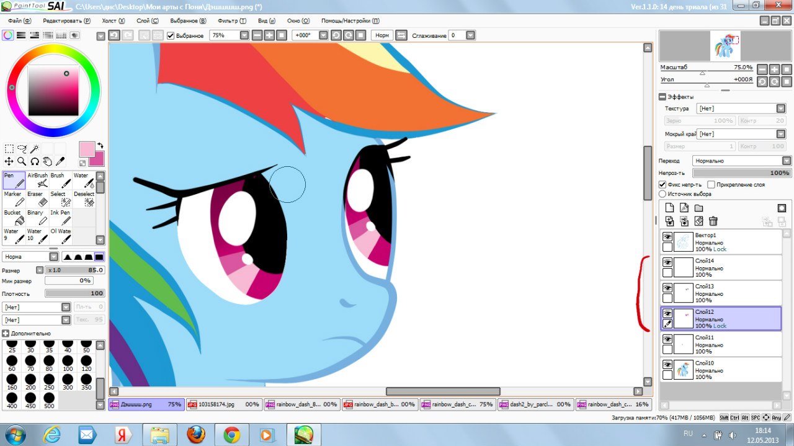The width and height of the screenshot is (794, 446).
Task: Click the Firefox icon in taskbar
Action: click(196, 434)
